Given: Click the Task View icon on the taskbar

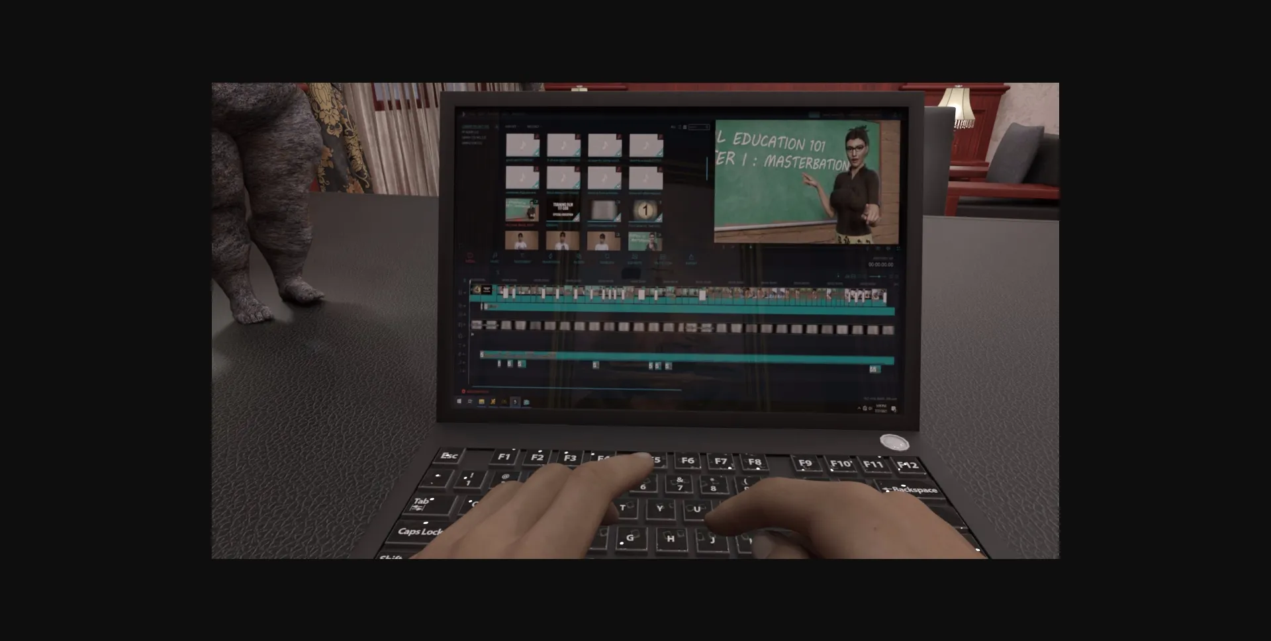Looking at the screenshot, I should tap(470, 402).
